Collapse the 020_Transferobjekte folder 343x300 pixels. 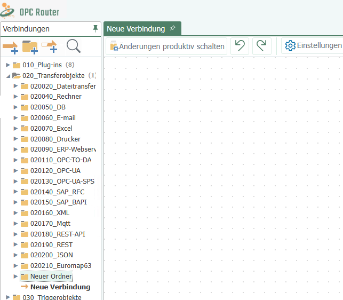click(8, 76)
